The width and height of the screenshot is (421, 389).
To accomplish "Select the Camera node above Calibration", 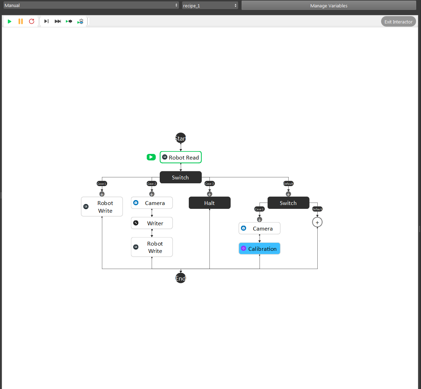I will tap(260, 228).
